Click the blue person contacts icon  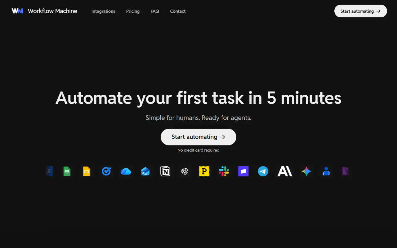(x=326, y=171)
